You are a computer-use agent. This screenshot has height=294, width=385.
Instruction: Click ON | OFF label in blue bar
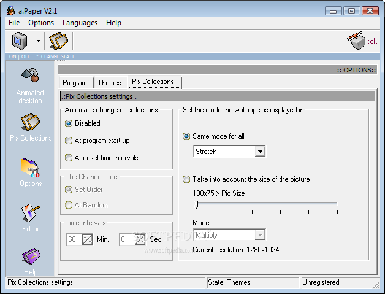pyautogui.click(x=20, y=56)
